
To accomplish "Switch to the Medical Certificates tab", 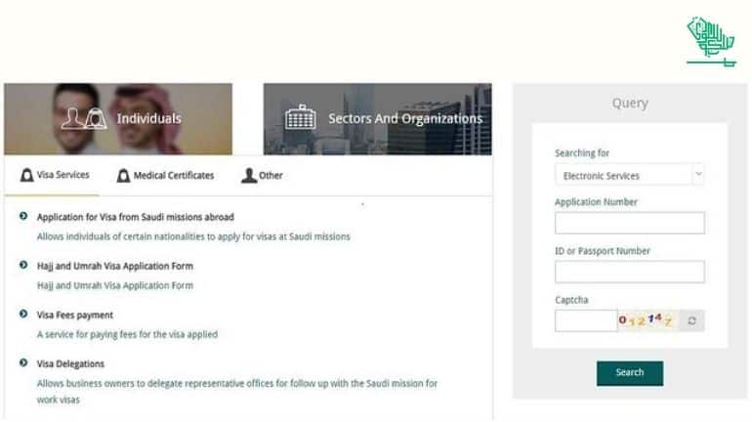I will coord(165,176).
